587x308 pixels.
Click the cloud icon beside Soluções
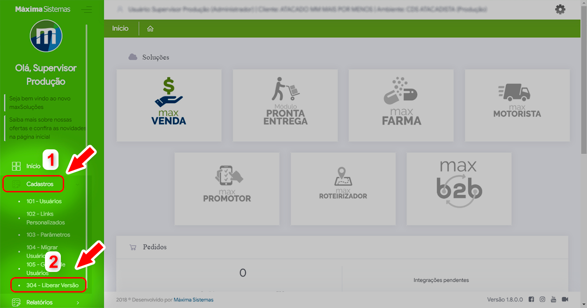pyautogui.click(x=133, y=57)
